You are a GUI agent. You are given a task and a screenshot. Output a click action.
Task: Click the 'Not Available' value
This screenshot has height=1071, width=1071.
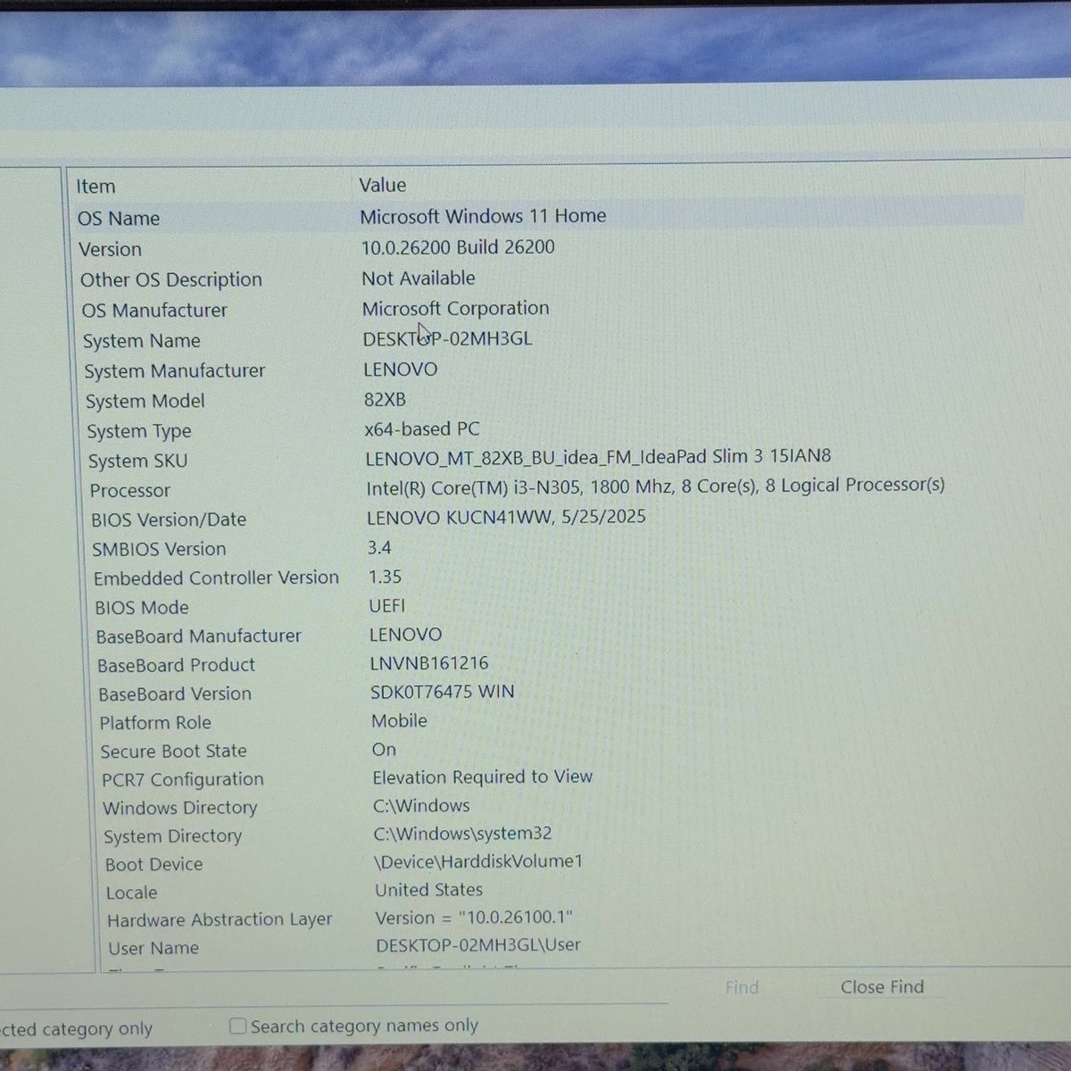click(x=419, y=278)
